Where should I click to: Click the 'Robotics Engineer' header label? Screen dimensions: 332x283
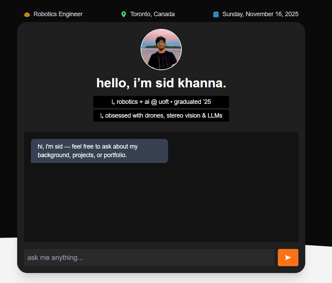point(58,14)
